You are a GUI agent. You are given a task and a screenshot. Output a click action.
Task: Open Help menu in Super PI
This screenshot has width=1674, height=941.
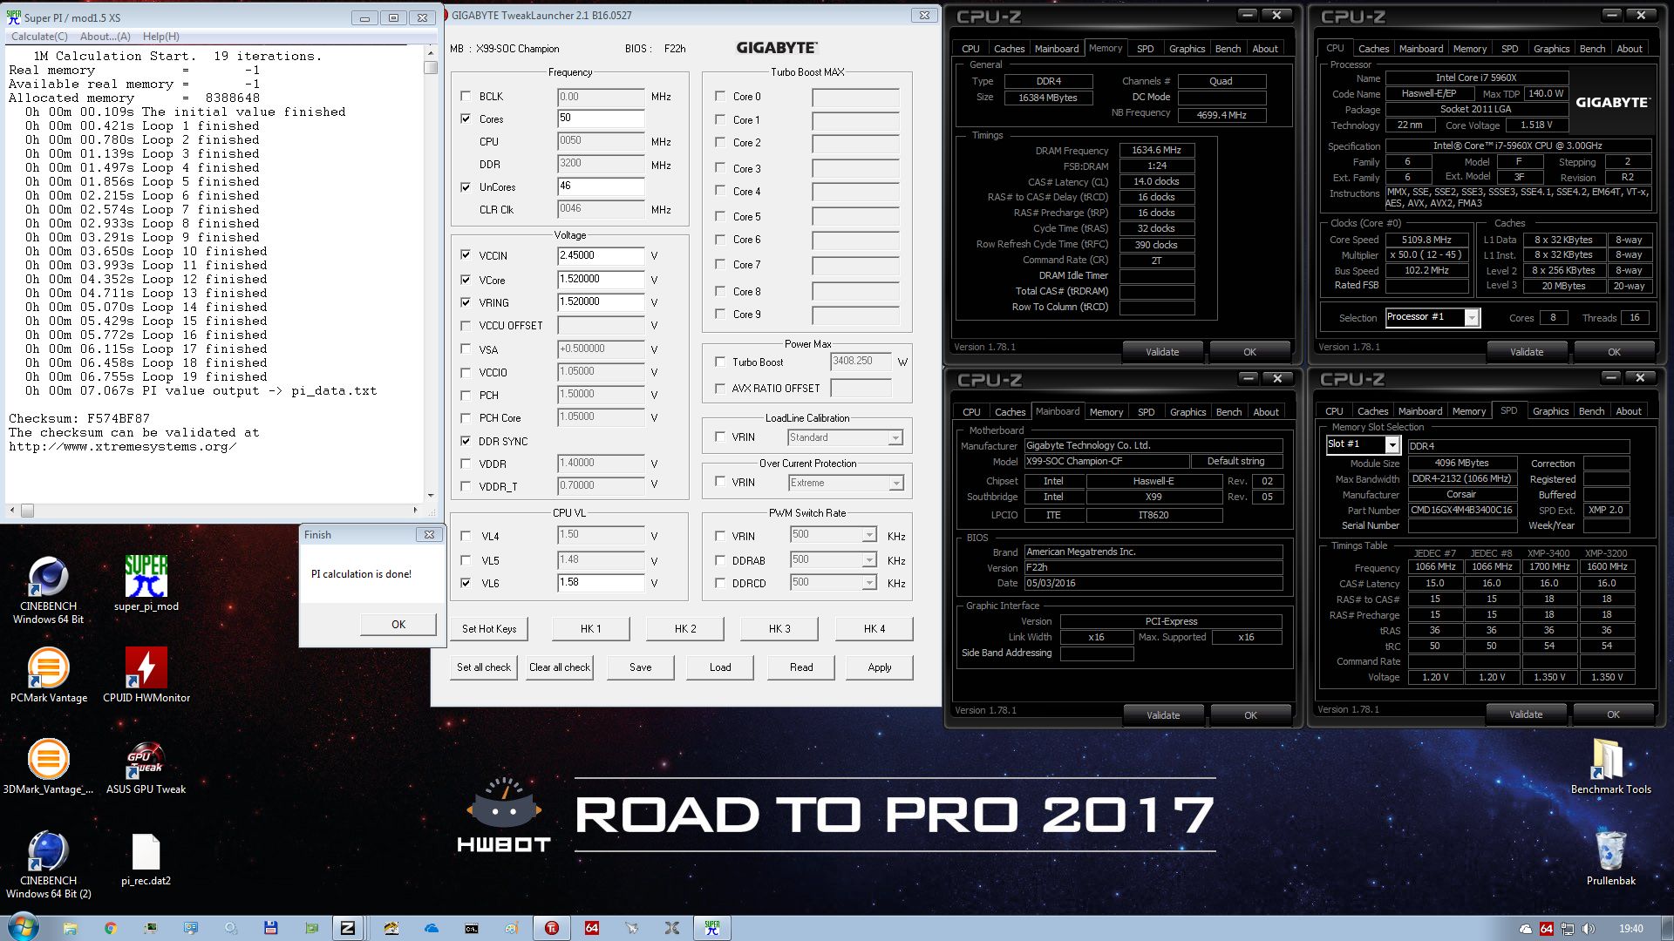coord(161,37)
